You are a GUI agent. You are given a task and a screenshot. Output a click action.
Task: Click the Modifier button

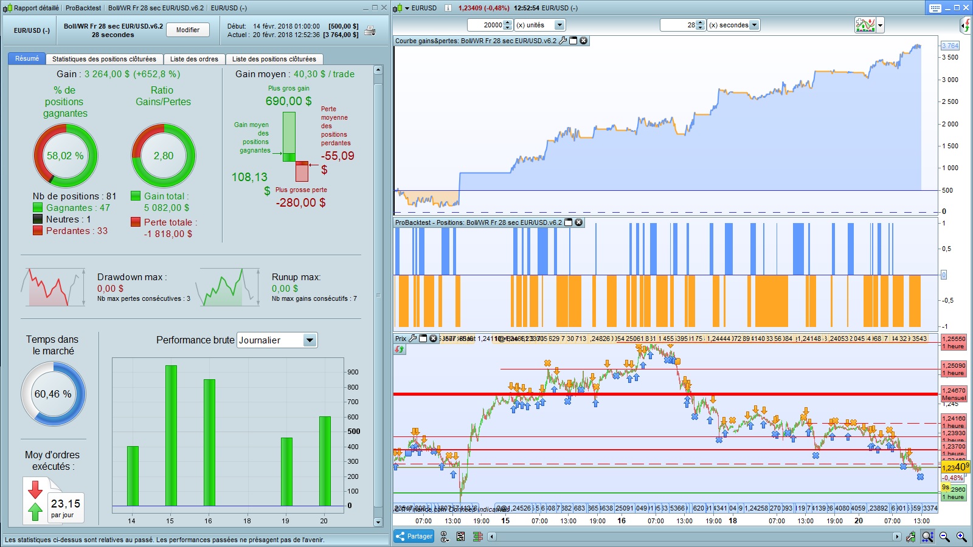(x=188, y=30)
